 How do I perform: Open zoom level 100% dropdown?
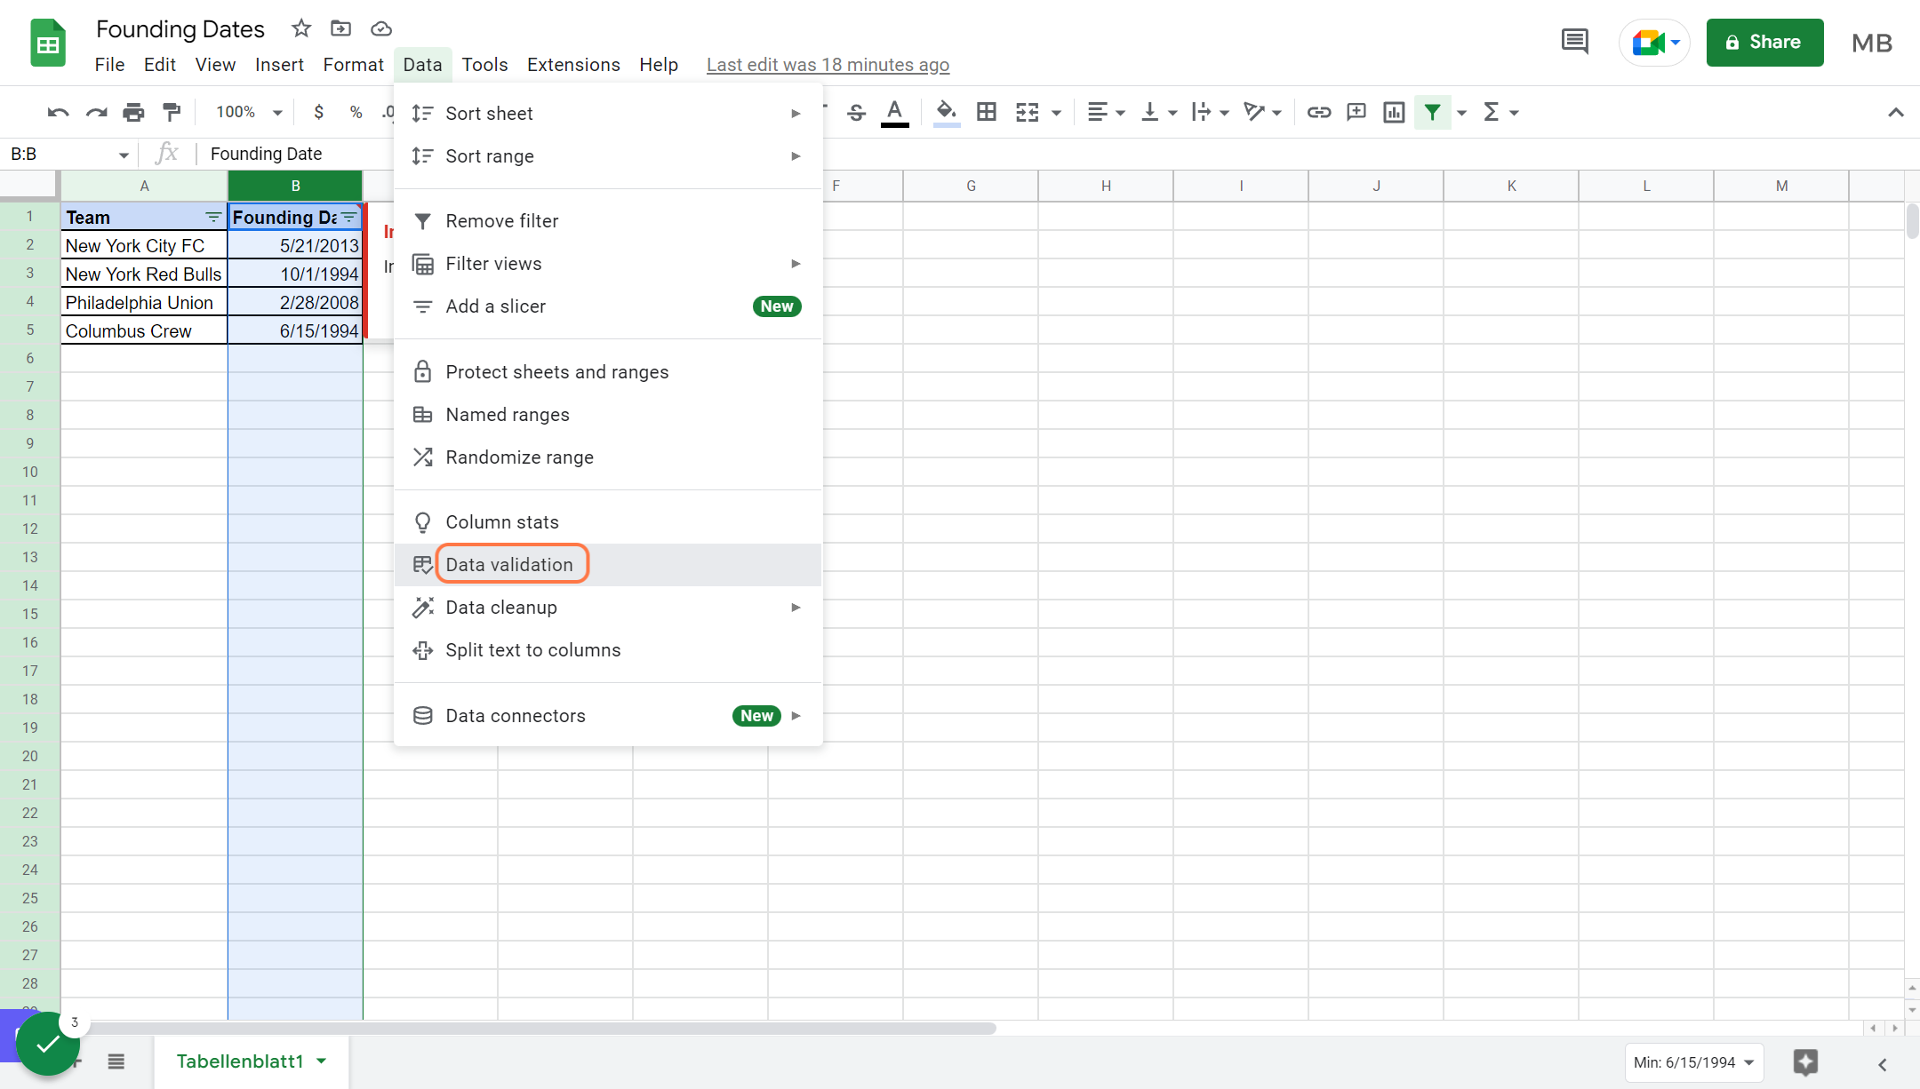pos(249,112)
